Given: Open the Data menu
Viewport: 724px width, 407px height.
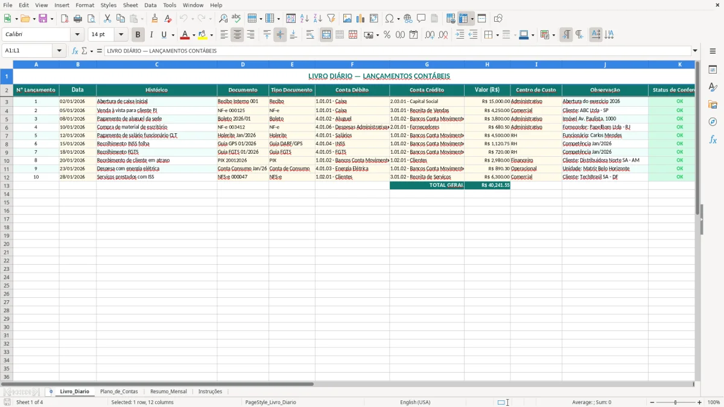Looking at the screenshot, I should pyautogui.click(x=150, y=5).
